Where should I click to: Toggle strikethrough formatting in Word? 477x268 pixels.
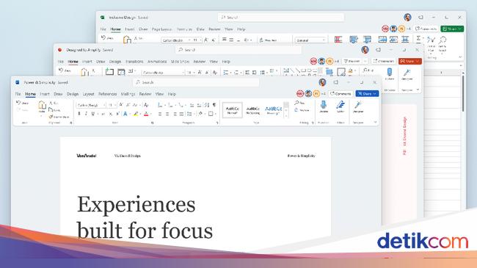point(103,114)
